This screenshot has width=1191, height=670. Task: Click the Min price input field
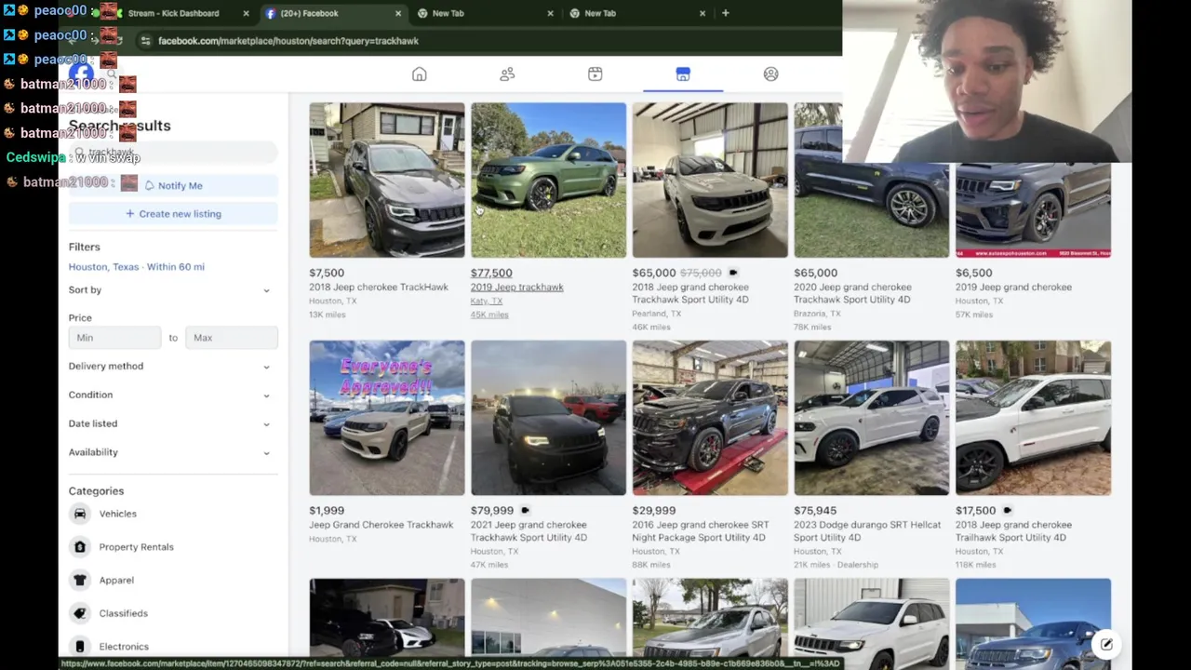(114, 338)
